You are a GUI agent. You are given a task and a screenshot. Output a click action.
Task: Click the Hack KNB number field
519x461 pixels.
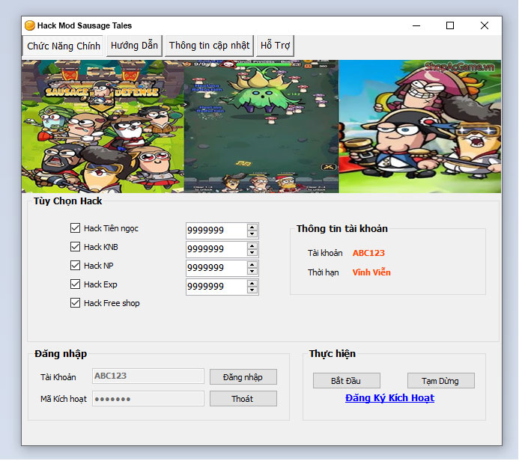tap(216, 249)
